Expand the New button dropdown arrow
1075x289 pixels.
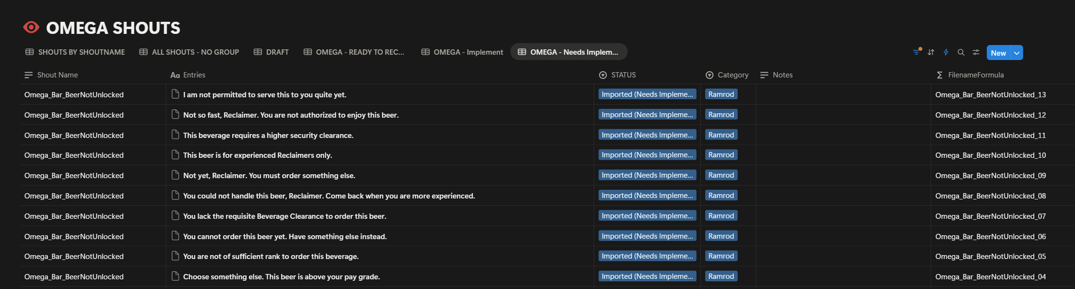[x=1017, y=53]
